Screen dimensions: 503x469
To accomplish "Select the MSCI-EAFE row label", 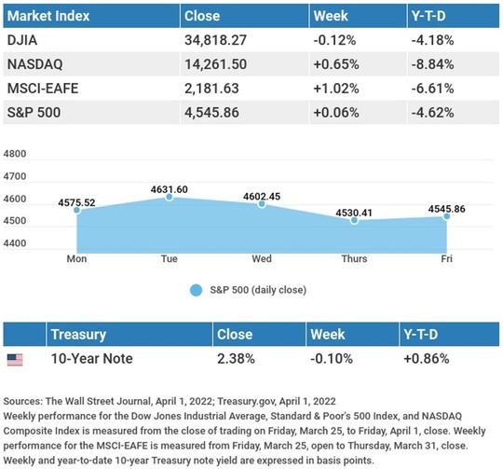I will coord(43,89).
